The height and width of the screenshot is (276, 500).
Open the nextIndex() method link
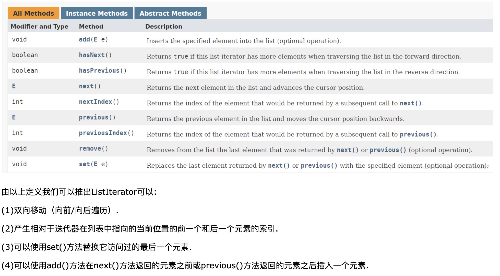pos(96,102)
